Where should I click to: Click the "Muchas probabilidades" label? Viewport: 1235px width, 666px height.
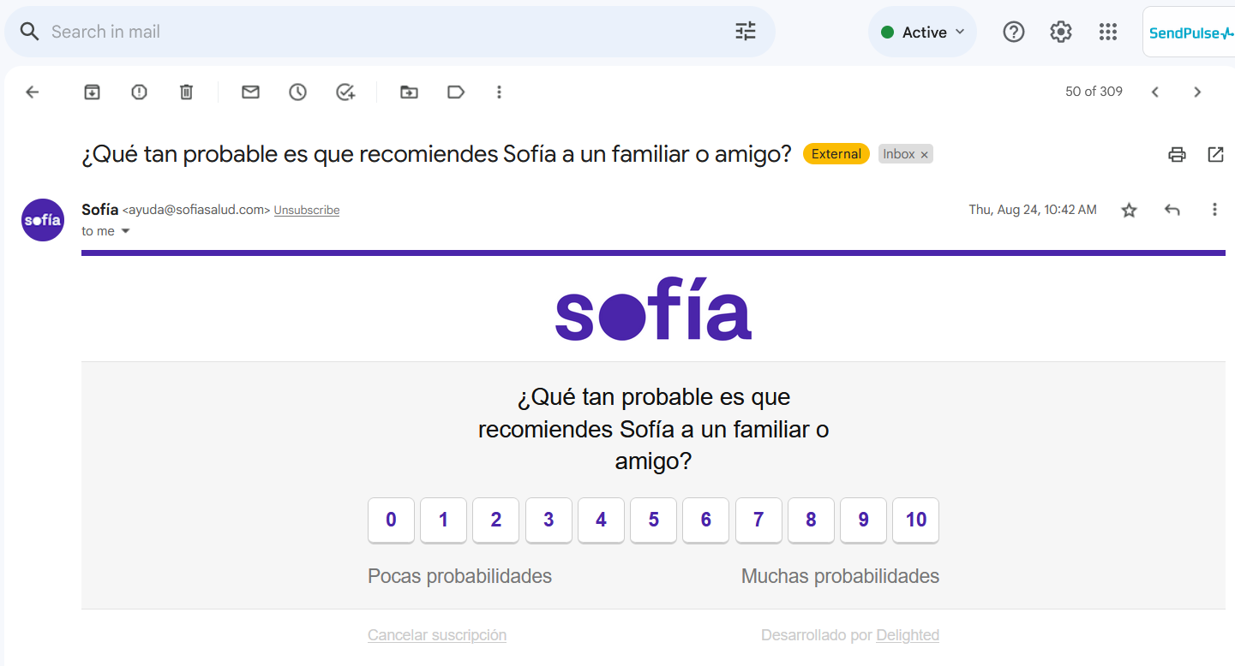(840, 576)
